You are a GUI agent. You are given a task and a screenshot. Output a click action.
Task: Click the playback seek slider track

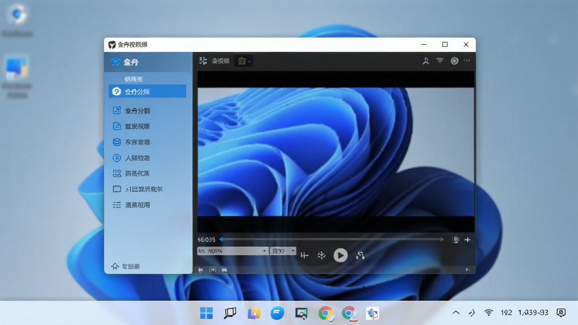(x=332, y=239)
